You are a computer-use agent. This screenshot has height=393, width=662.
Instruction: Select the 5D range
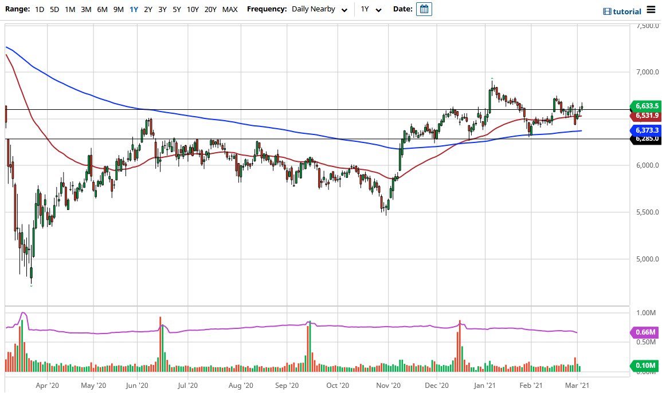[x=54, y=9]
